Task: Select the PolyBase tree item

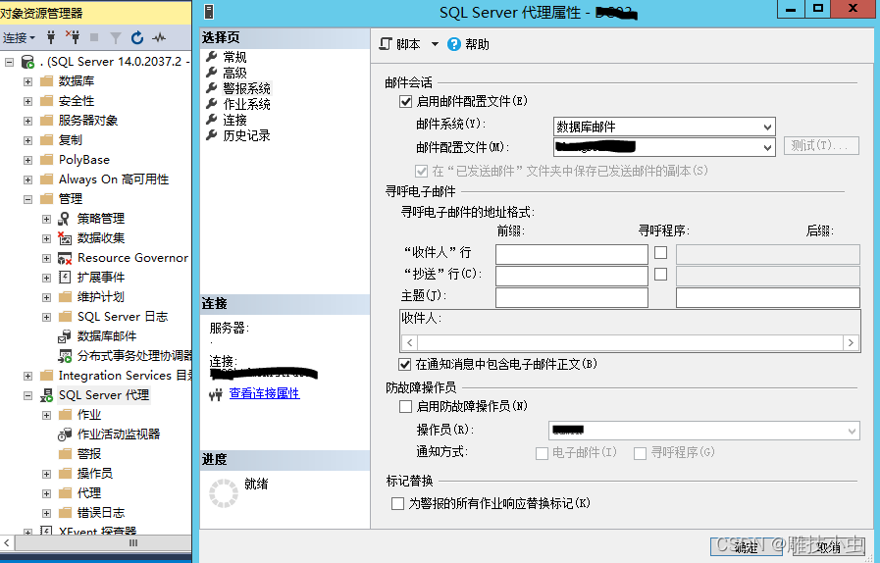Action: click(x=84, y=160)
